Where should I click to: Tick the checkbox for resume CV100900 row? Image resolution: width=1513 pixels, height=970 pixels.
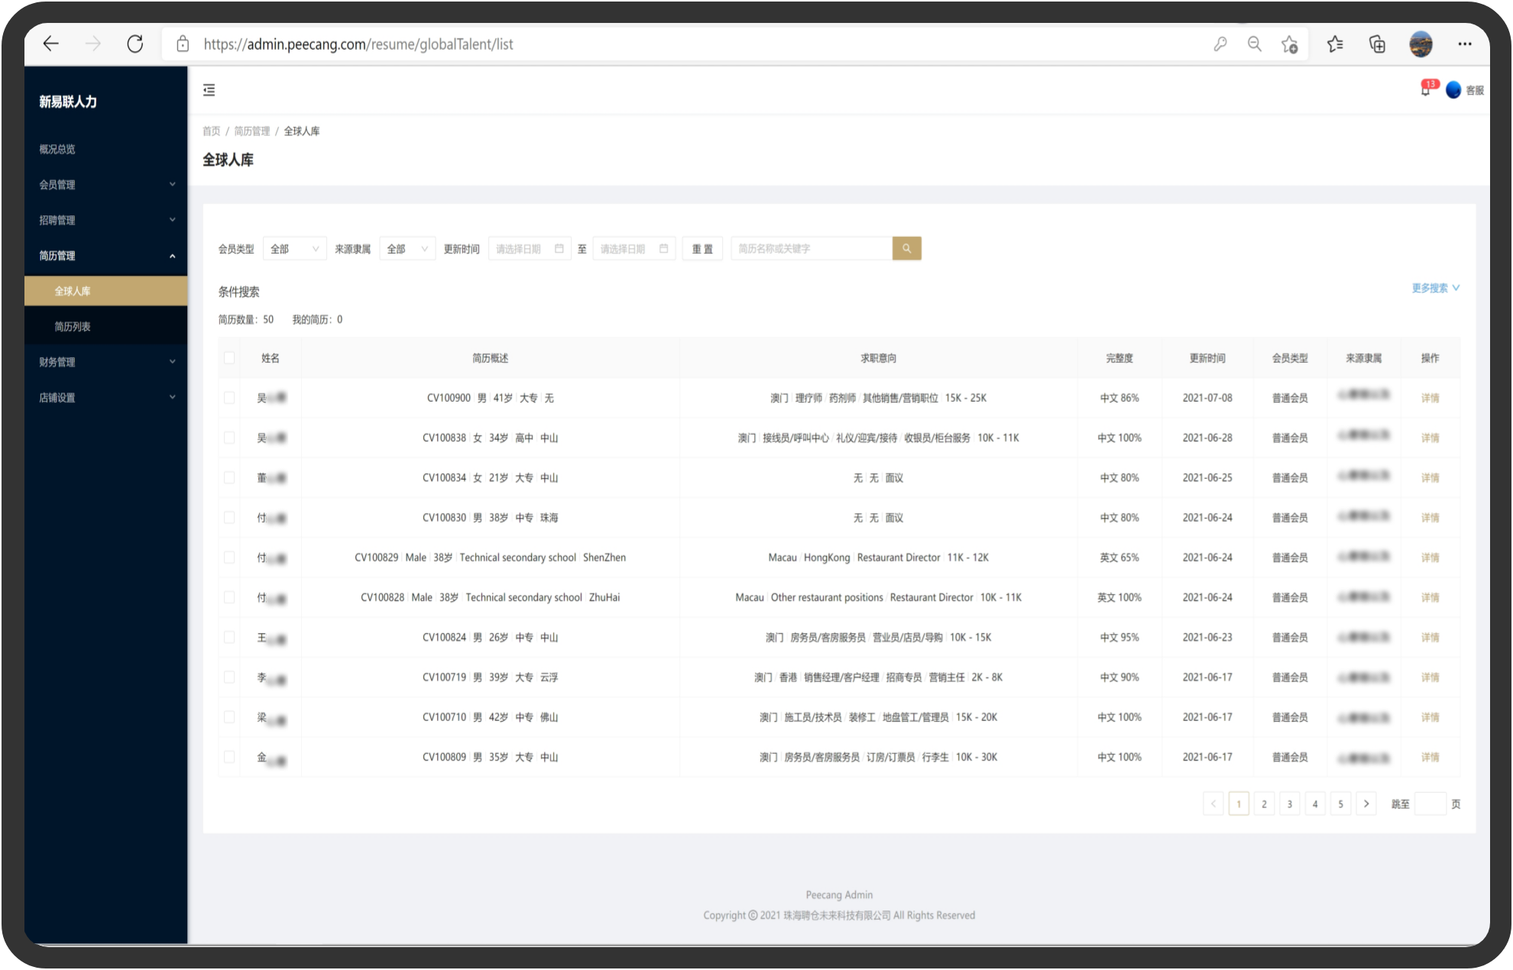pos(229,398)
